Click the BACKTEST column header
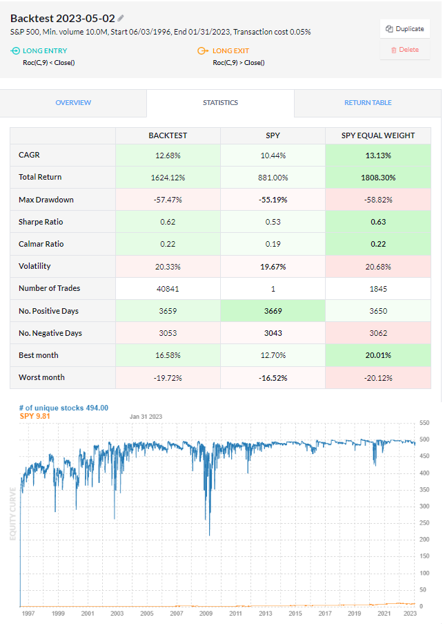 point(168,135)
